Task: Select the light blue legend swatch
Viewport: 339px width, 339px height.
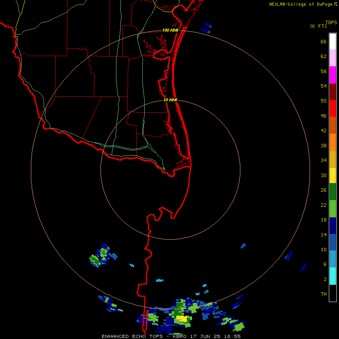Action: pyautogui.click(x=333, y=259)
